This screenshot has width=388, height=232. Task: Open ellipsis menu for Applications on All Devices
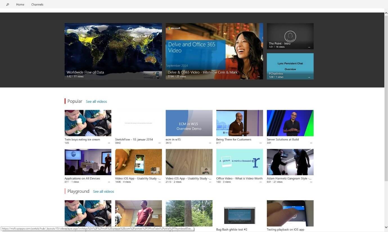point(109,182)
